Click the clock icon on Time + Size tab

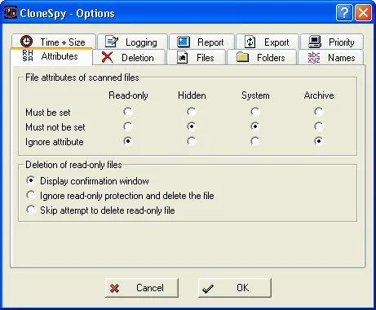[x=26, y=42]
